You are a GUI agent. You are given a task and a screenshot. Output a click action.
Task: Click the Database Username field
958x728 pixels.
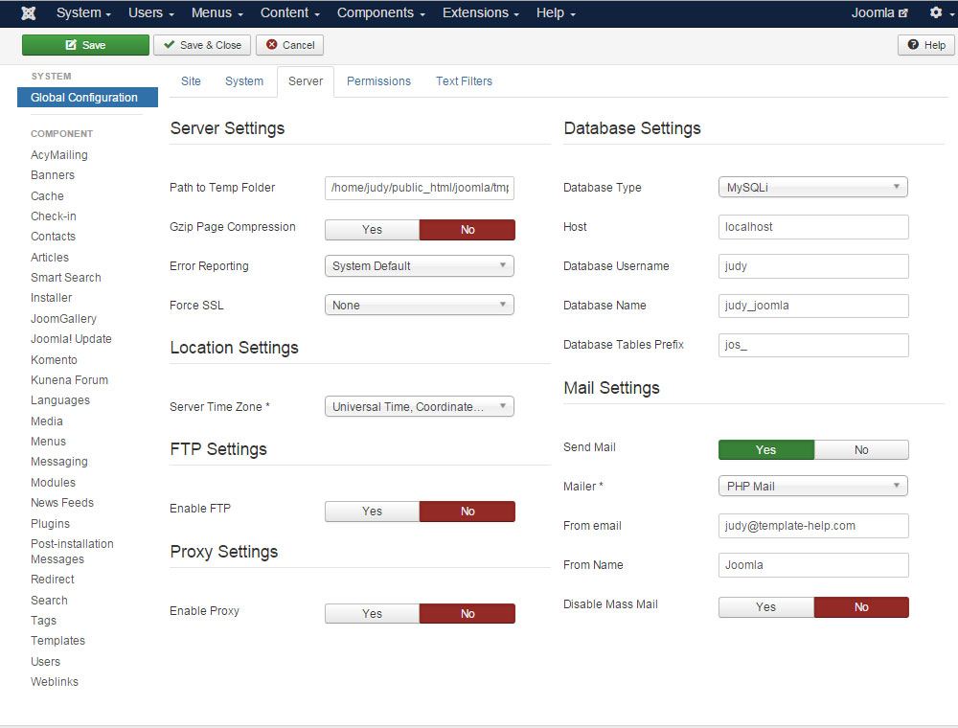tap(813, 266)
